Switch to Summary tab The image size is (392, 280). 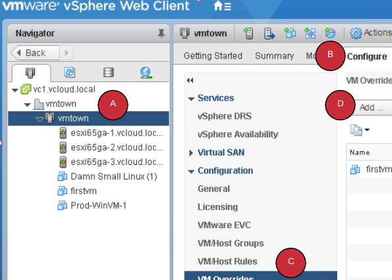point(274,56)
